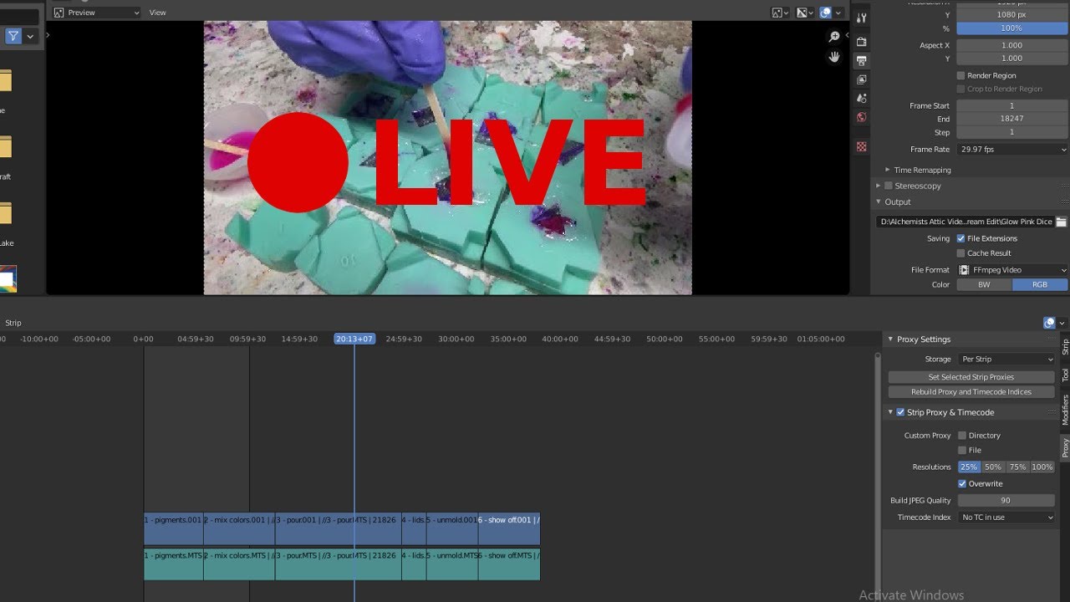The image size is (1070, 602).
Task: Open the File Format FFmpeg Video dropdown
Action: click(x=1013, y=270)
